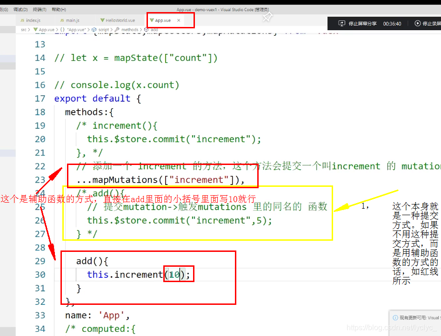Image resolution: width=441 pixels, height=336 pixels.
Task: Click the play-circle icon next to 停止录屏
Action: (x=418, y=23)
